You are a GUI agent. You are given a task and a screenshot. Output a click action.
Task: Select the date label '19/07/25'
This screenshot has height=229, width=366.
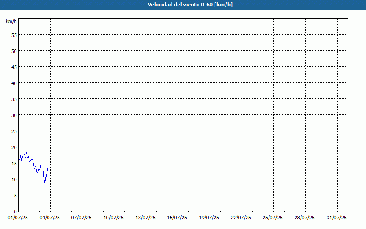[209, 218]
